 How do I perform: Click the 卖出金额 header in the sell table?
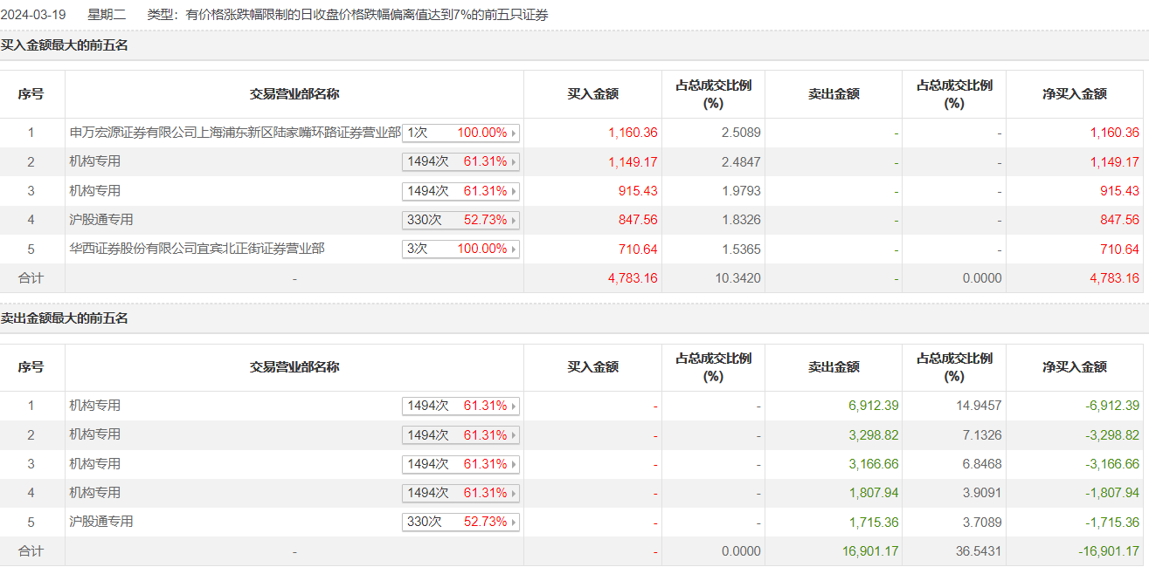833,367
